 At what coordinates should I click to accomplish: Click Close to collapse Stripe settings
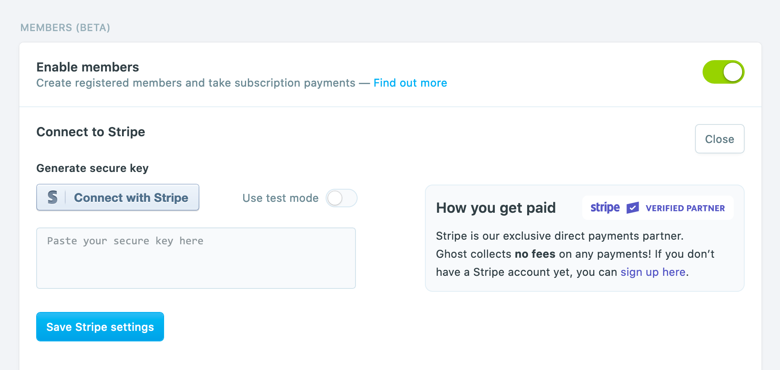[x=719, y=139]
